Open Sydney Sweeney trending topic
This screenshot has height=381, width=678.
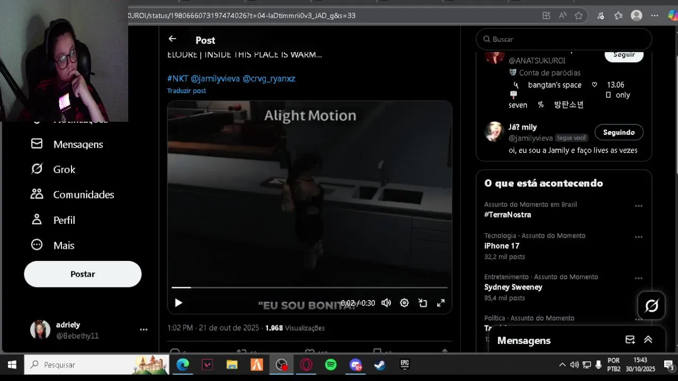point(513,287)
